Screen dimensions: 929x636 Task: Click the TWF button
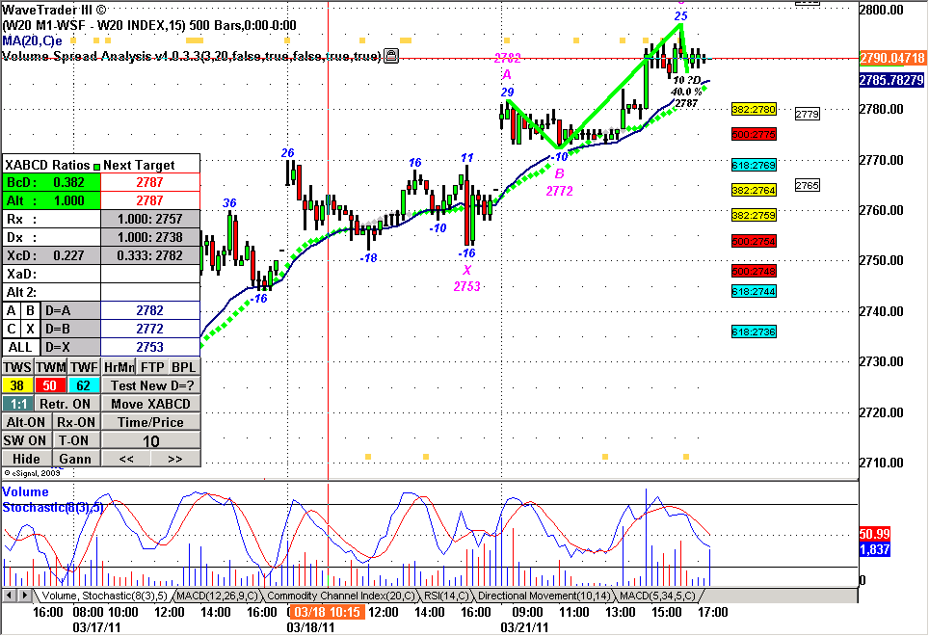point(84,367)
